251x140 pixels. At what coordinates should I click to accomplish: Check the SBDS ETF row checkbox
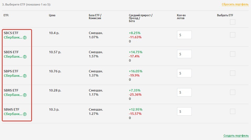pos(232,54)
